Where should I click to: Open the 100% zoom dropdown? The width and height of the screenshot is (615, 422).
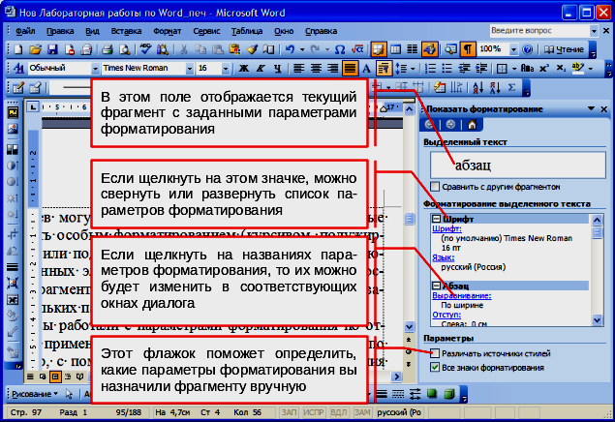[513, 49]
